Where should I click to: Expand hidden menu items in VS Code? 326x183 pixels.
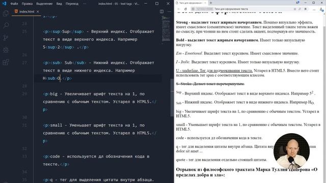coord(85,4)
